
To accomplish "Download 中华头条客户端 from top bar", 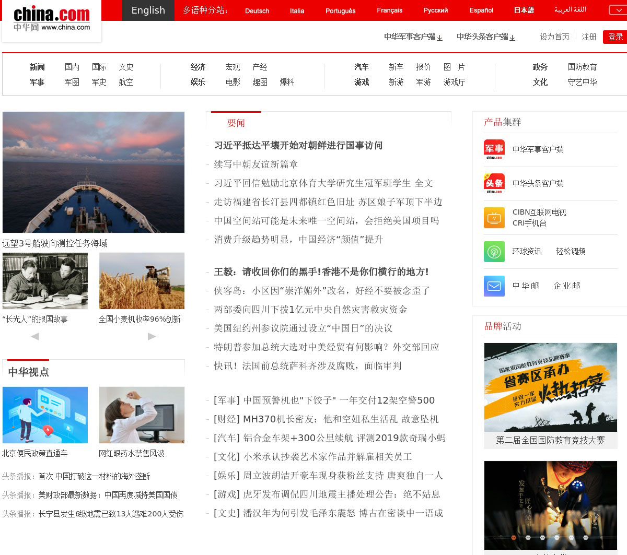I will click(x=485, y=37).
